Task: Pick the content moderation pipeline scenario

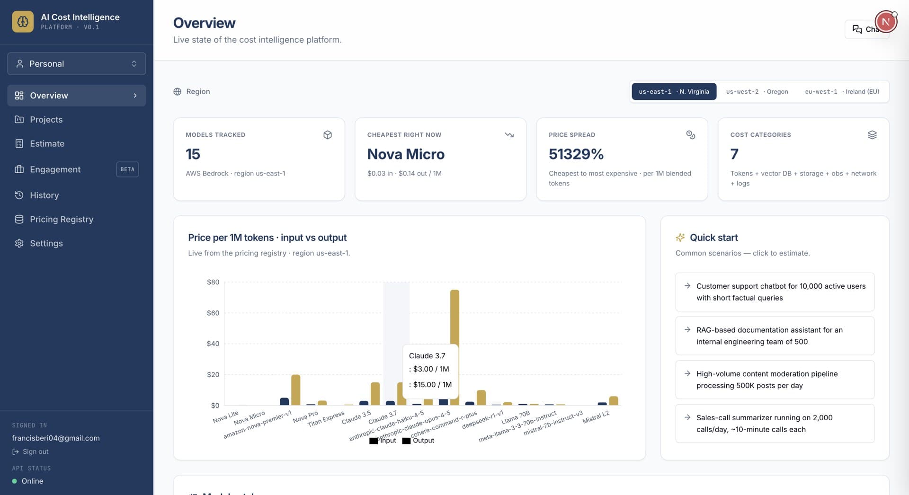Action: 775,380
